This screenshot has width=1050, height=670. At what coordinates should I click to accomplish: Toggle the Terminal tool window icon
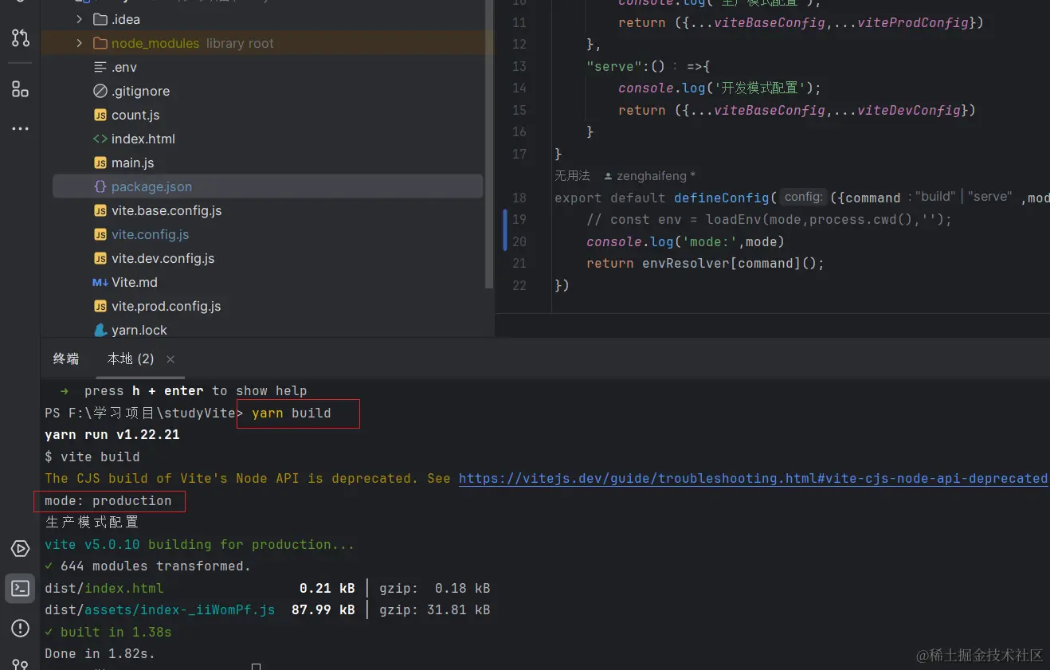[21, 589]
